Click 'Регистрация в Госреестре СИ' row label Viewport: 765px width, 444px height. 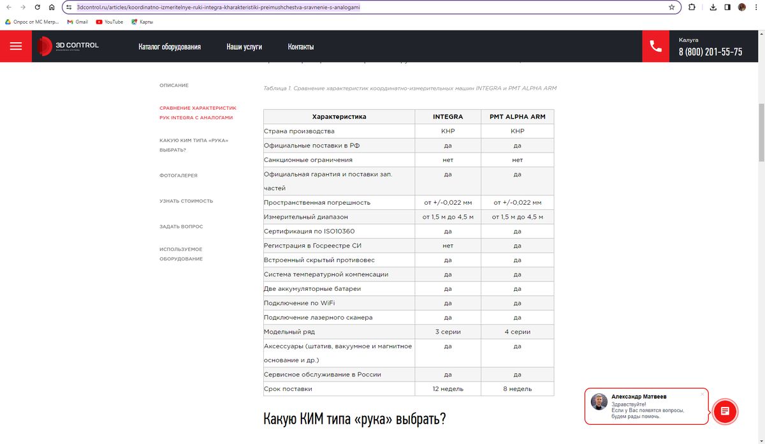pos(312,246)
